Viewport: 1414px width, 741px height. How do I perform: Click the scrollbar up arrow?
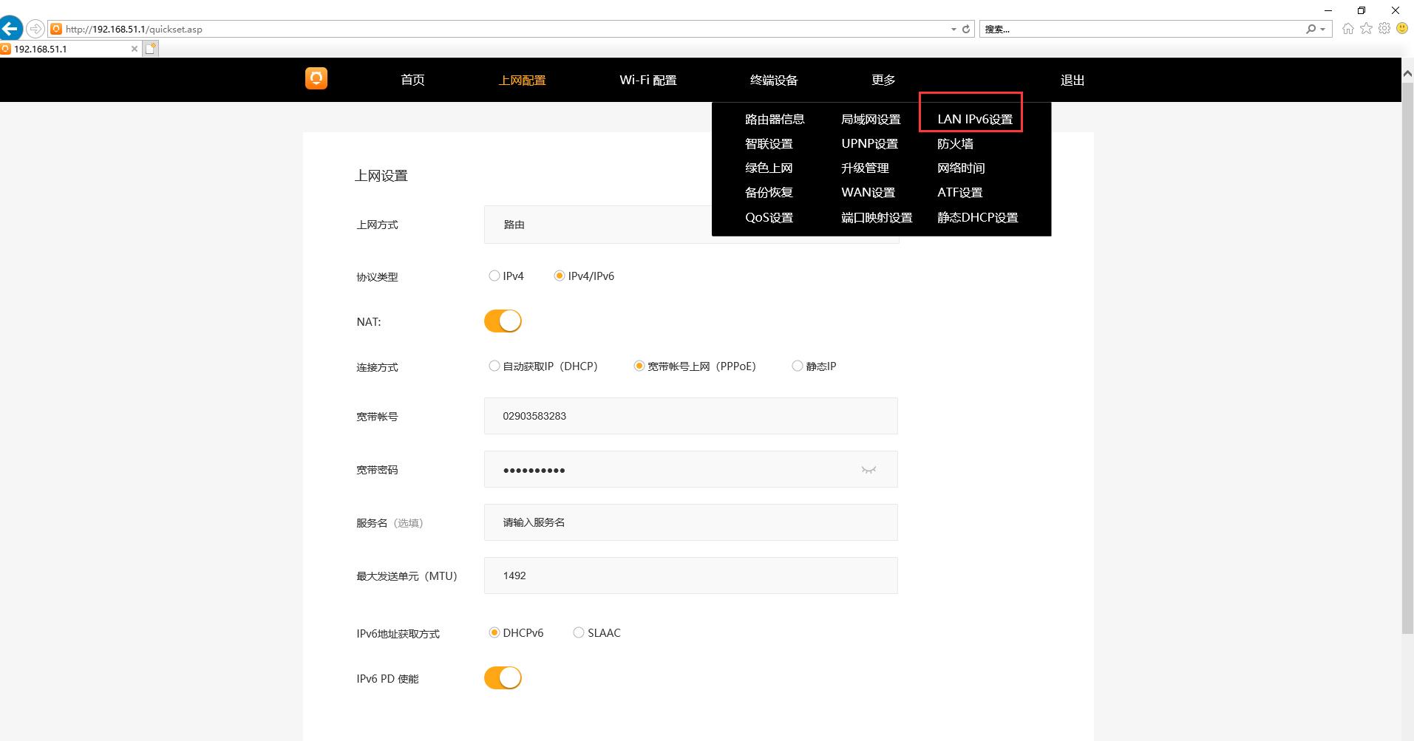[x=1407, y=74]
